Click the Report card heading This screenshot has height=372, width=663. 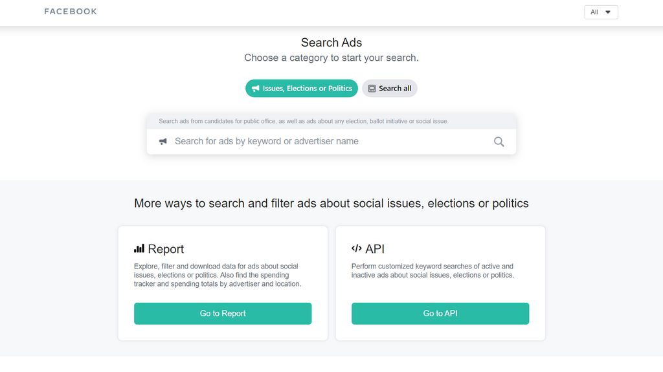point(166,249)
